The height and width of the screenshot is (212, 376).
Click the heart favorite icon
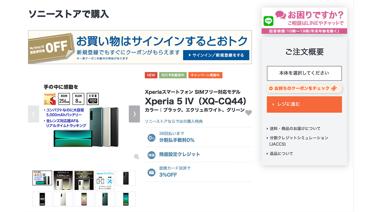coord(248,113)
